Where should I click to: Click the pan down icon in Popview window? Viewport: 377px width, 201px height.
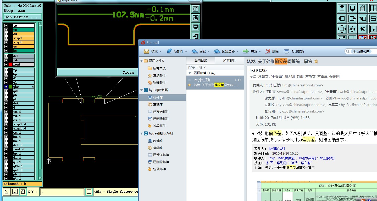pos(196,27)
